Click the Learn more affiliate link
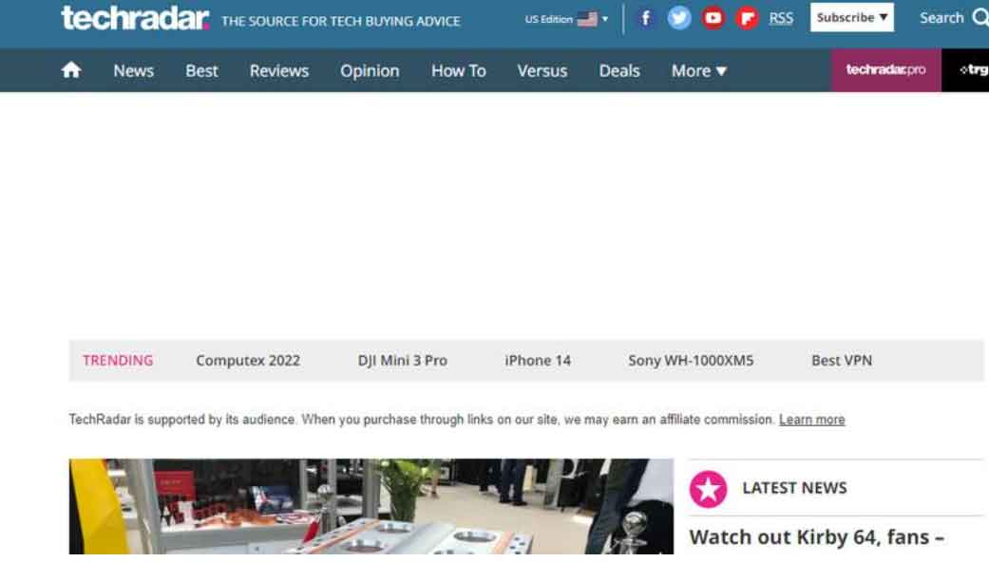Image resolution: width=989 pixels, height=562 pixels. [811, 420]
